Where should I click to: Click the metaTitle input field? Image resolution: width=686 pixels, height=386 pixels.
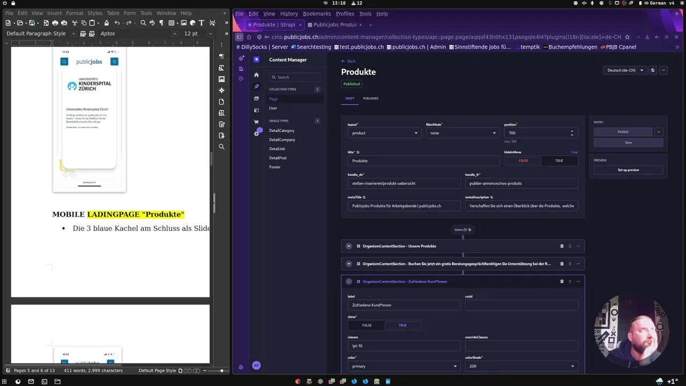pyautogui.click(x=404, y=206)
